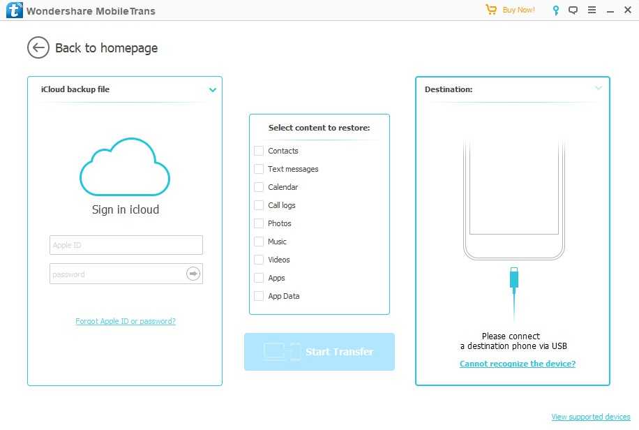Submit iCloud login with arrow button
Screen dimensions: 639x430
[x=193, y=274]
